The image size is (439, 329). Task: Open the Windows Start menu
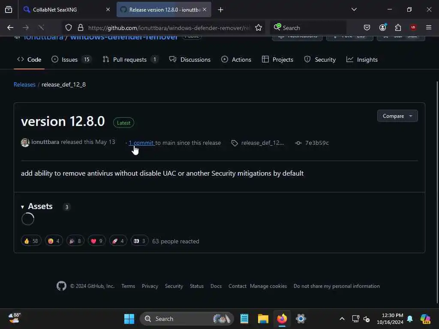click(129, 319)
